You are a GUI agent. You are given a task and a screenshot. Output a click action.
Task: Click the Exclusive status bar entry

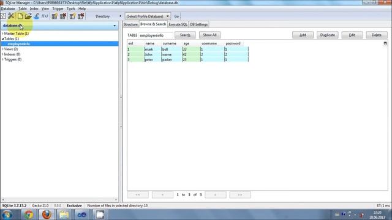(74, 206)
